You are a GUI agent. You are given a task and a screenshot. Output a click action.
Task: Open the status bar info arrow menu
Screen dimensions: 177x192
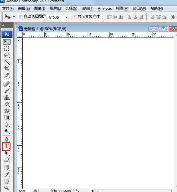(93, 190)
